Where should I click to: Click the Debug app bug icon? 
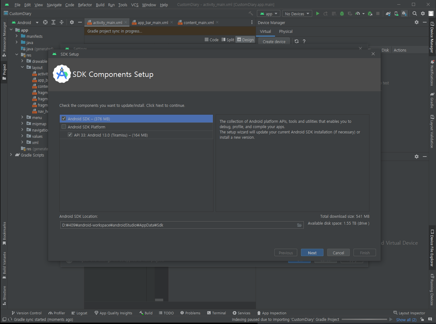[x=342, y=14]
